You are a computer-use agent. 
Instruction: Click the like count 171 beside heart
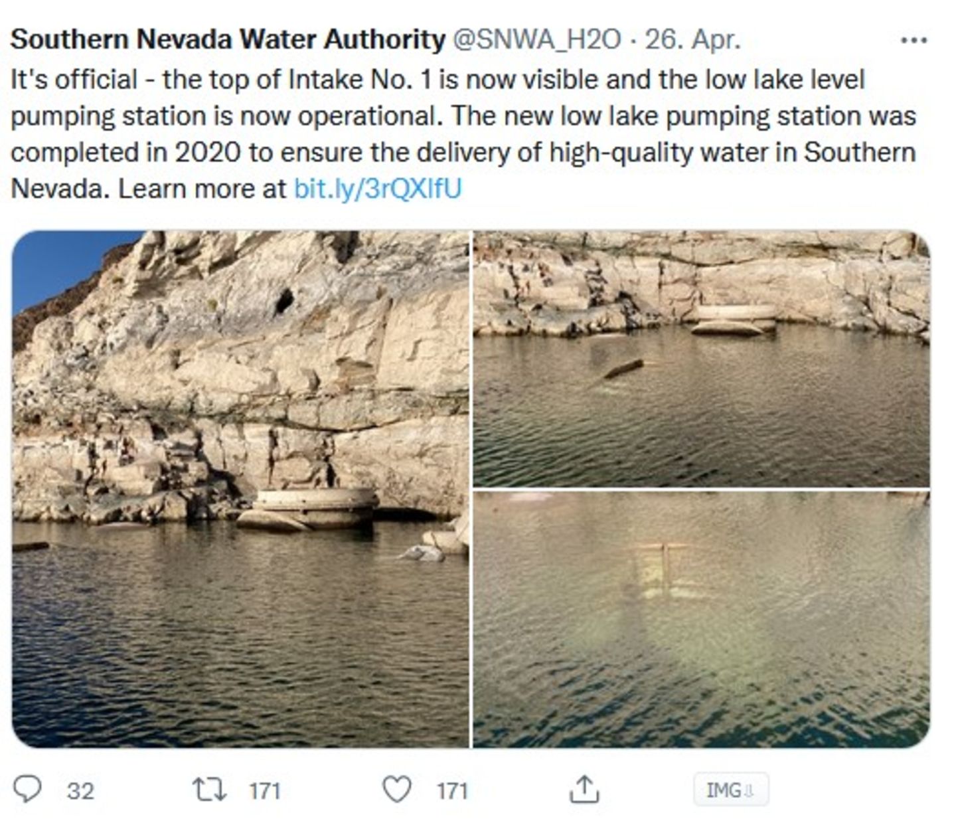pos(452,791)
